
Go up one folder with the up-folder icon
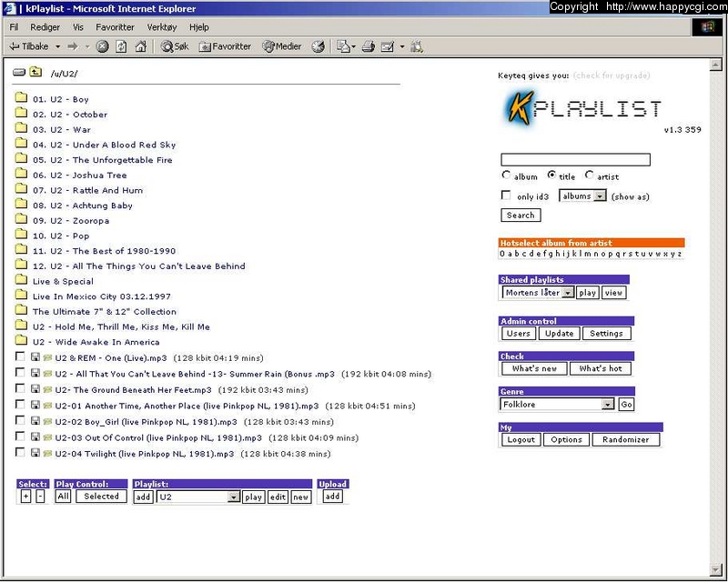pyautogui.click(x=35, y=72)
